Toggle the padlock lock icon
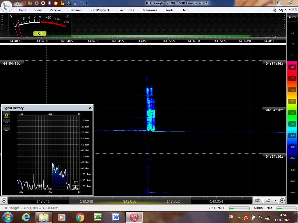Image resolution: width=298 pixels, height=223 pixels. (62, 3)
